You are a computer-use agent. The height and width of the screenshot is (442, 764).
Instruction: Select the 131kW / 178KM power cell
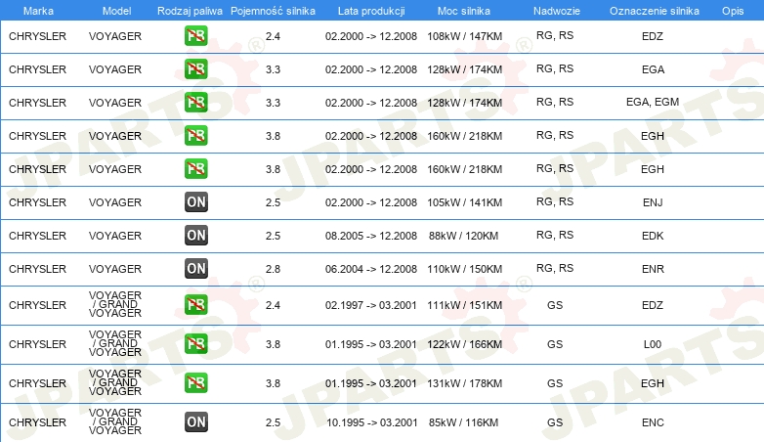464,383
